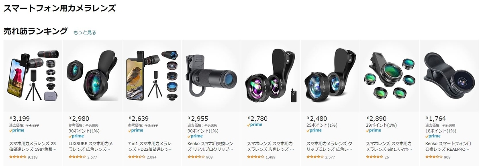This screenshot has width=482, height=166.
Task: Open the ¥2,480 clip-on wide lens image
Action: tap(330, 75)
